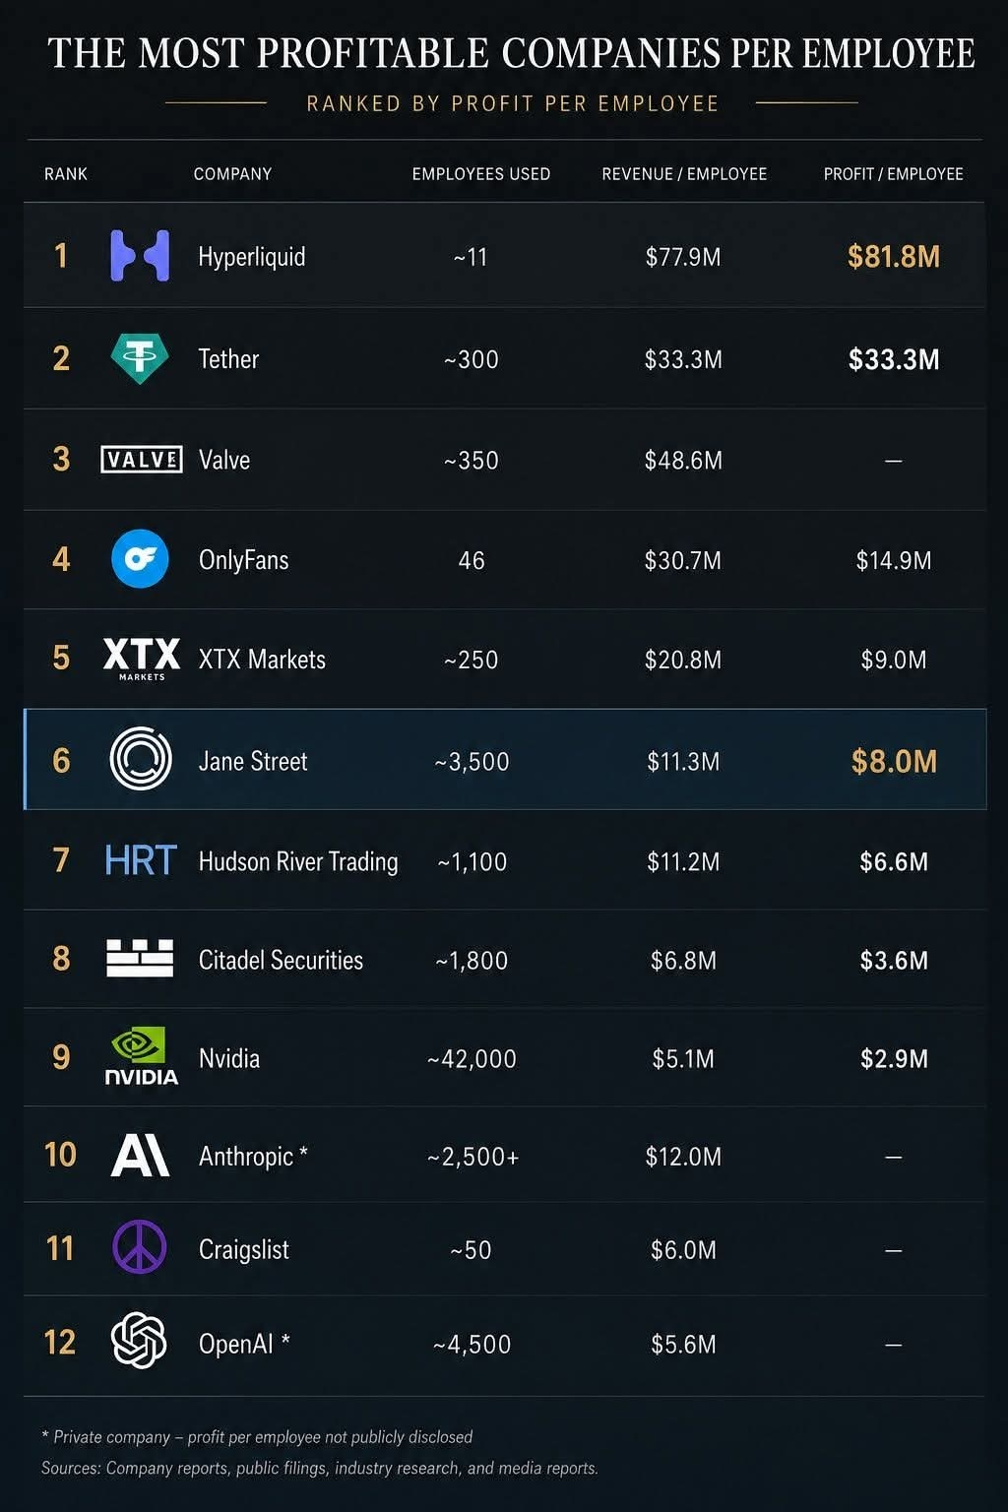Click Hyperliquid's $81.8M profit value
Image resolution: width=1008 pixels, height=1512 pixels.
pyautogui.click(x=894, y=257)
